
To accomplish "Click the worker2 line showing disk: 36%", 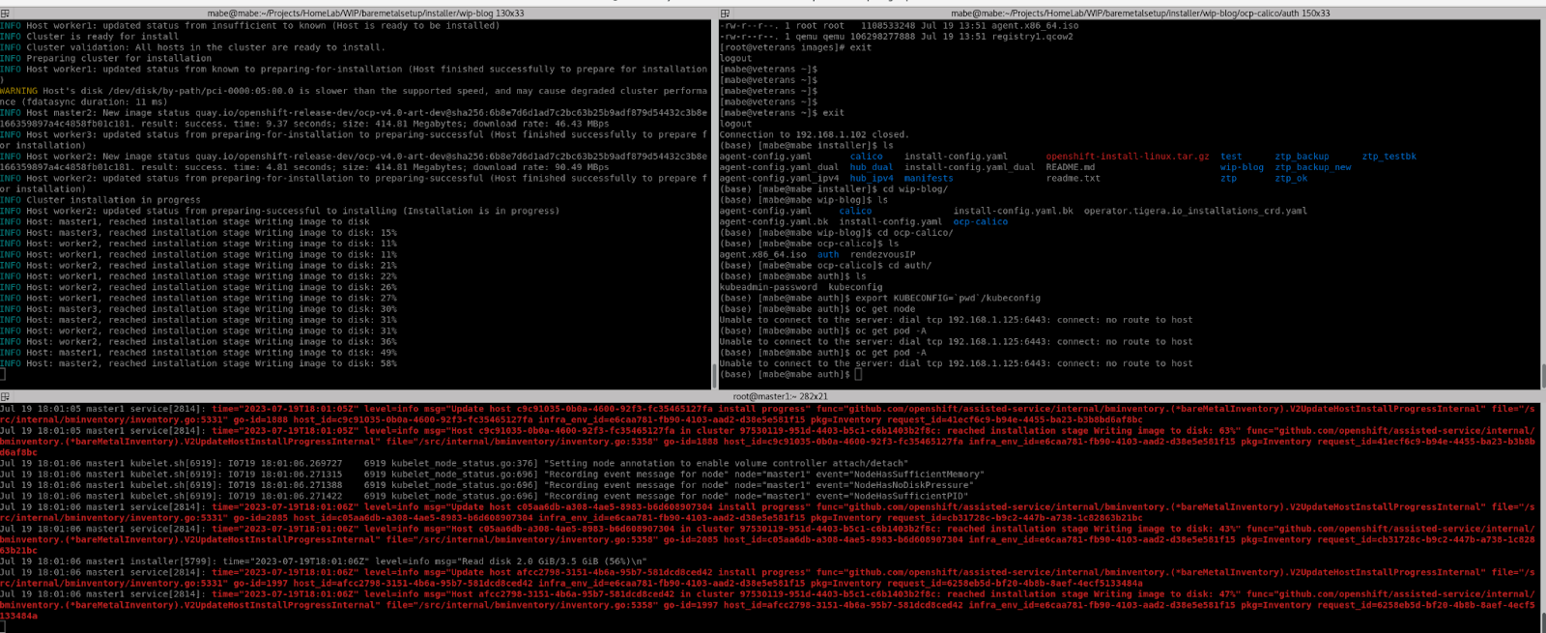I will click(198, 341).
